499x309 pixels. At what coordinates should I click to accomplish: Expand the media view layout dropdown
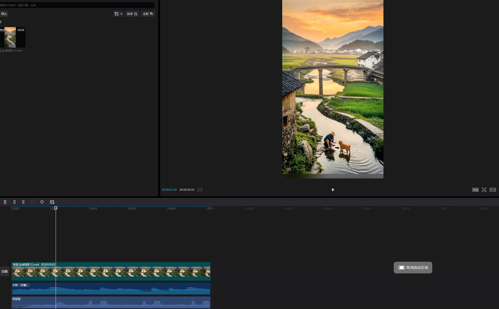point(118,14)
